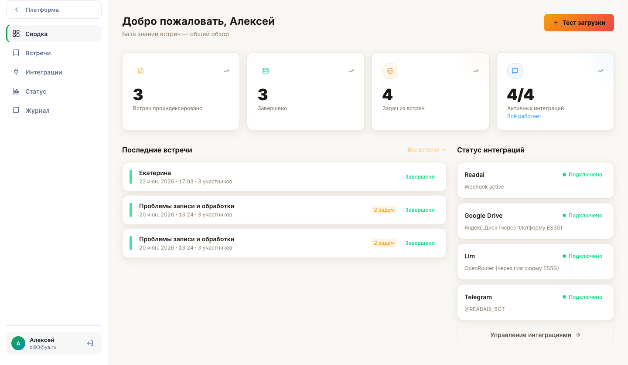Click the user avatar with letter A
This screenshot has width=628, height=365.
coord(18,343)
